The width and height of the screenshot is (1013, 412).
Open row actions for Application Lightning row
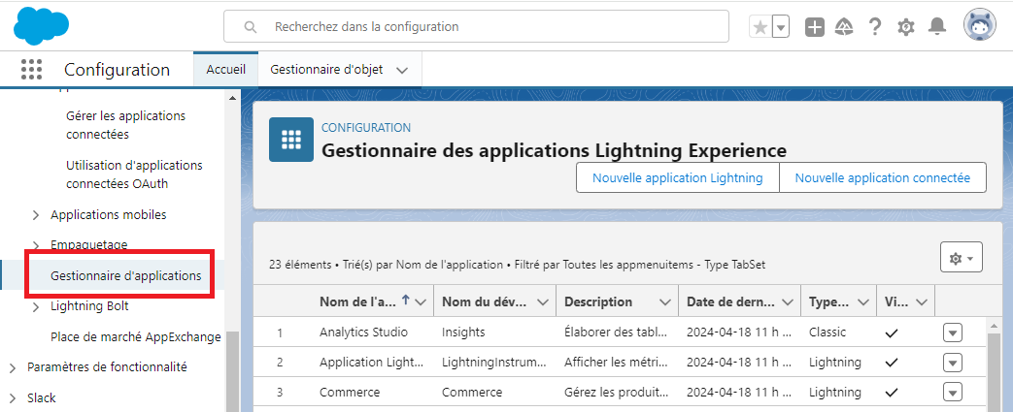coord(953,363)
